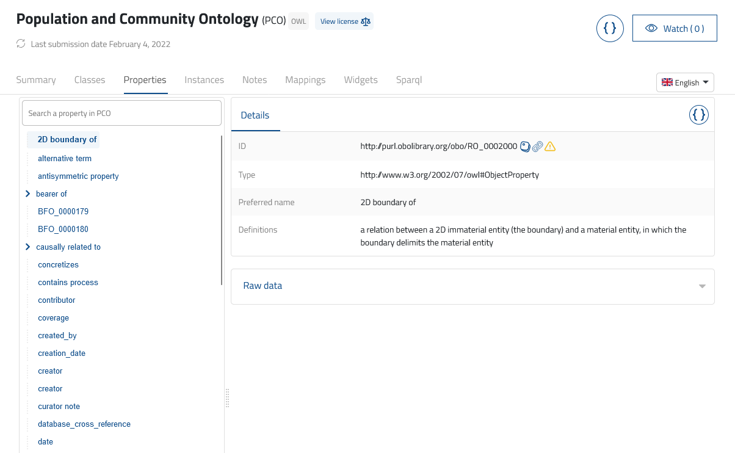
Task: Click the refresh icon near the last submission date
Action: [20, 43]
